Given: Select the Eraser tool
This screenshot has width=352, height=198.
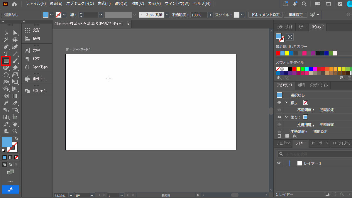Looking at the screenshot, I should point(15,68).
